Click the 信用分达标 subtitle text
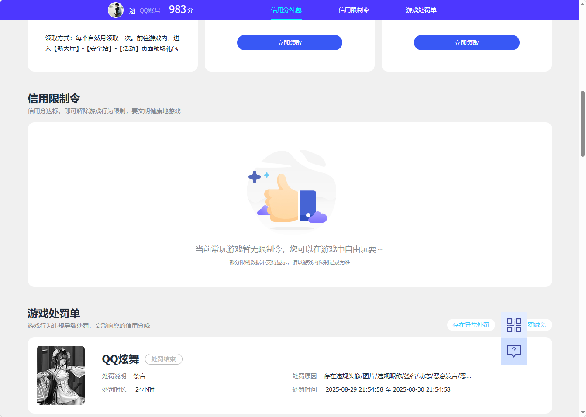This screenshot has height=417, width=586. (x=104, y=111)
